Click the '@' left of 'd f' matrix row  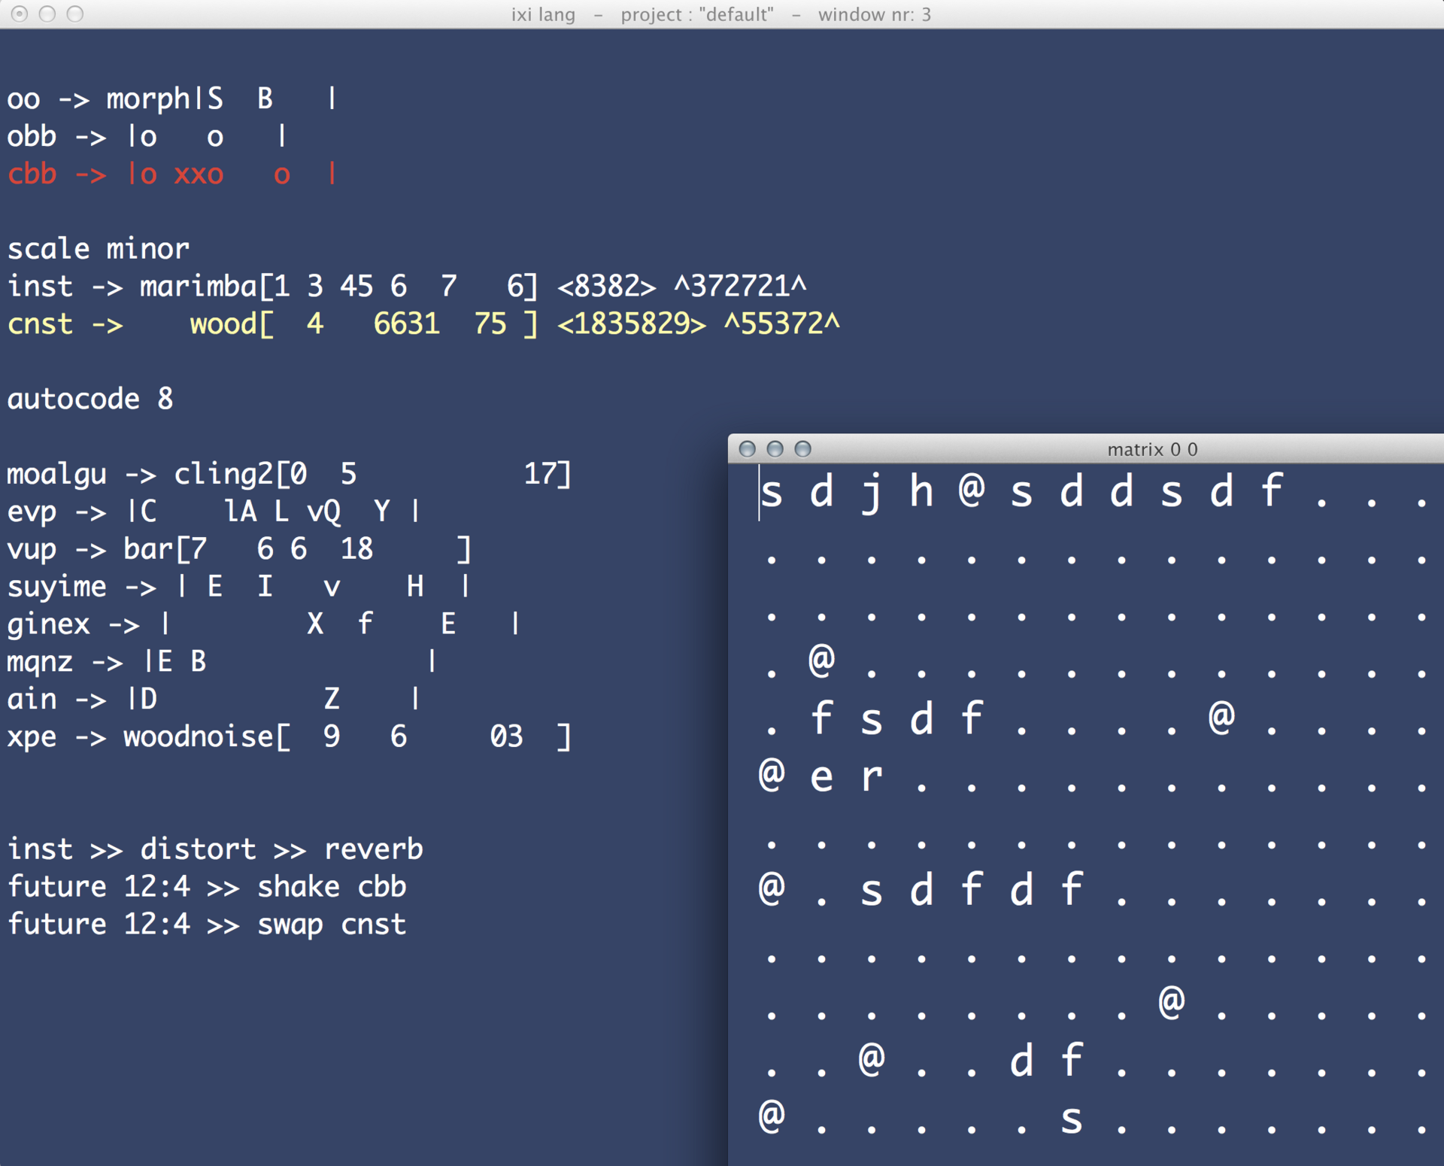(x=872, y=1058)
